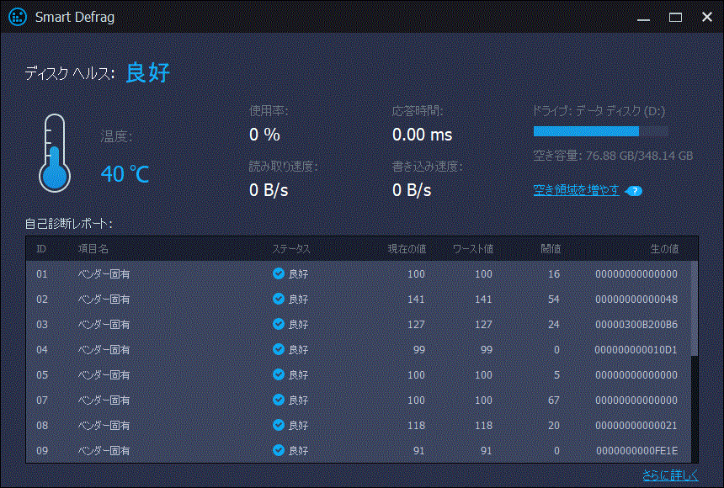This screenshot has width=724, height=488.
Task: Select row 02 with raw value 00000000000048
Action: point(359,300)
